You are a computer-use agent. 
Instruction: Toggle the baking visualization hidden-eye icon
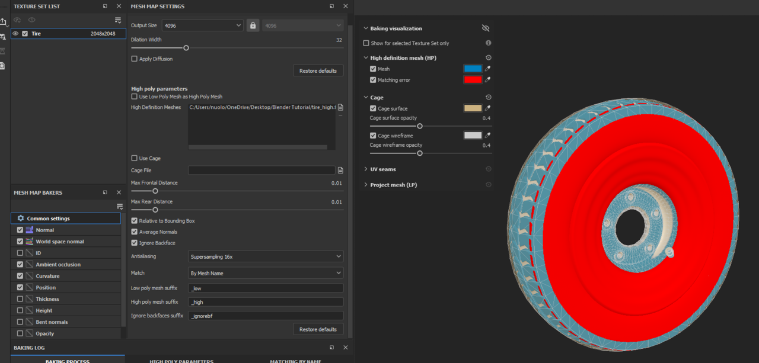(x=486, y=28)
